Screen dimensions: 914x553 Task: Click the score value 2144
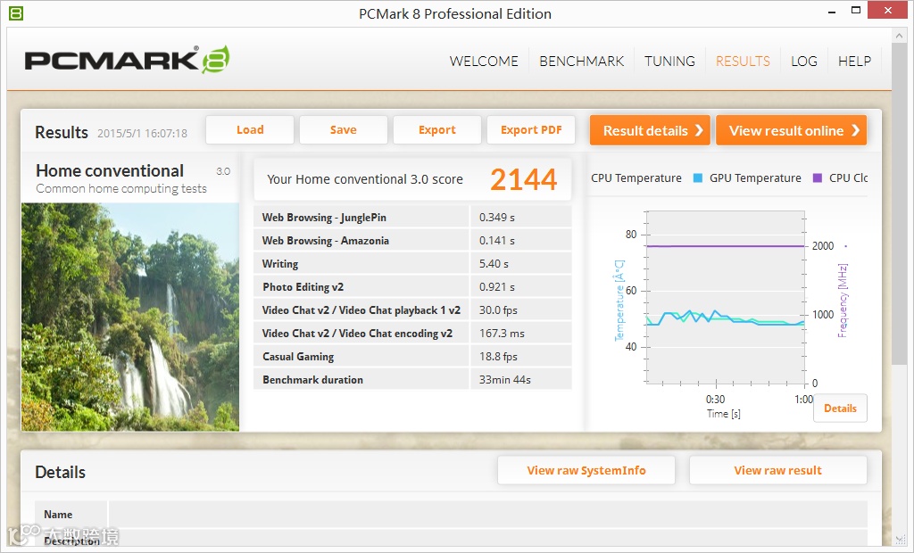[x=523, y=179]
